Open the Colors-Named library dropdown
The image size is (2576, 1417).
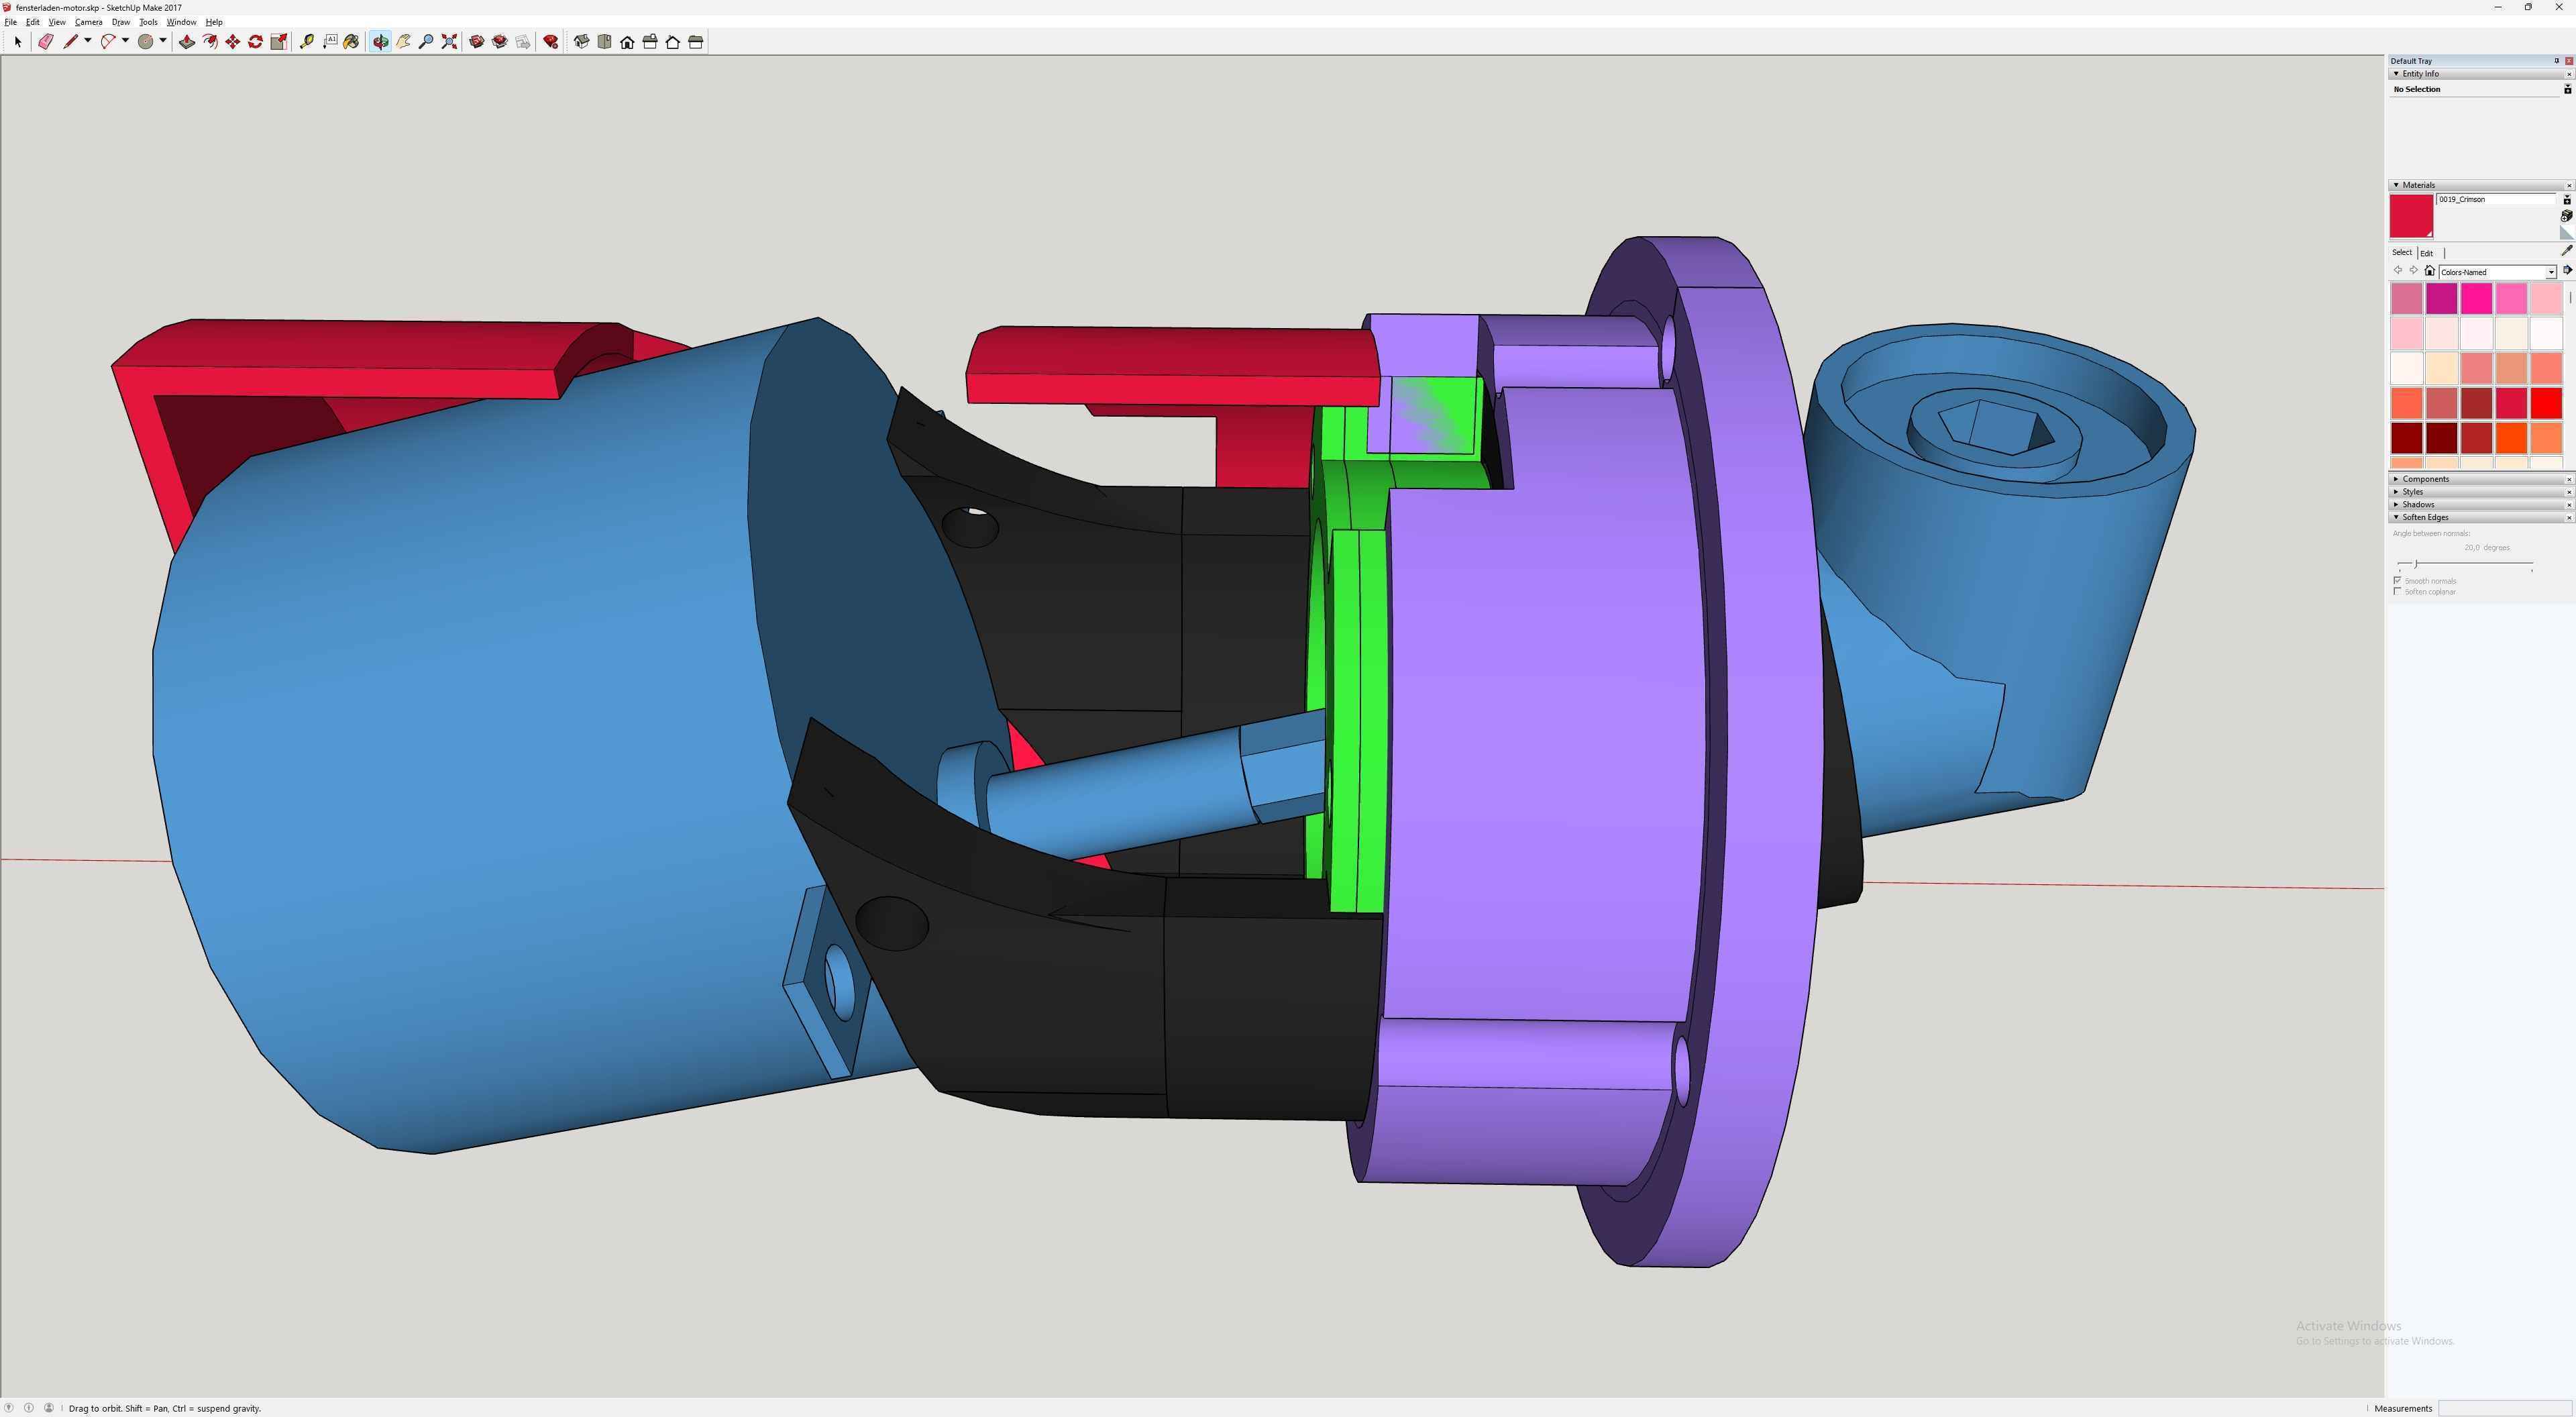pyautogui.click(x=2551, y=272)
